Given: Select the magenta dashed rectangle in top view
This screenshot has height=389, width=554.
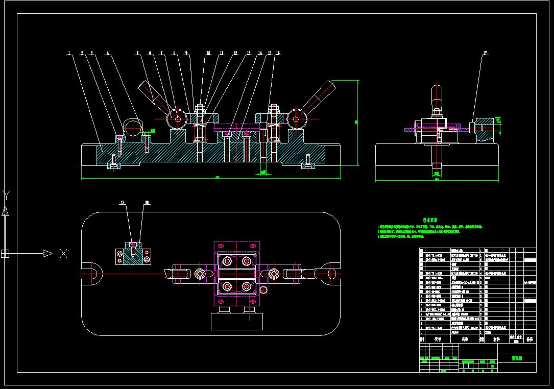Looking at the screenshot, I should 237,274.
